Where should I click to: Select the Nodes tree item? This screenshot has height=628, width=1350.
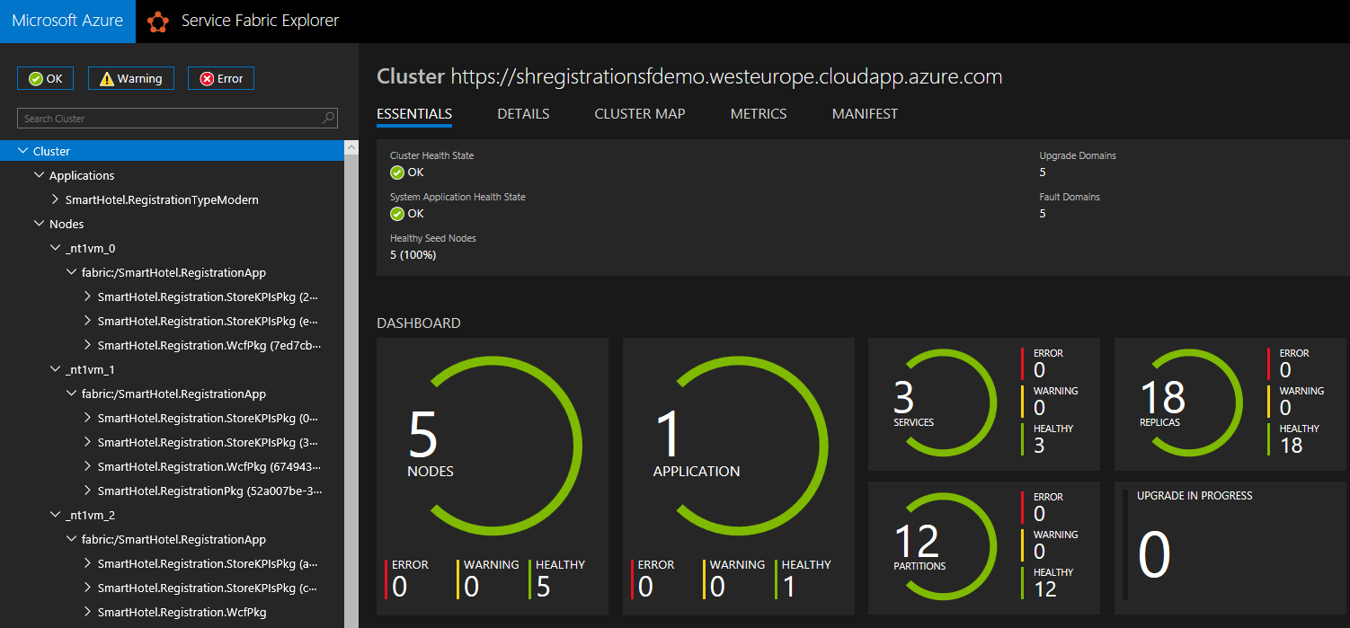pyautogui.click(x=67, y=224)
